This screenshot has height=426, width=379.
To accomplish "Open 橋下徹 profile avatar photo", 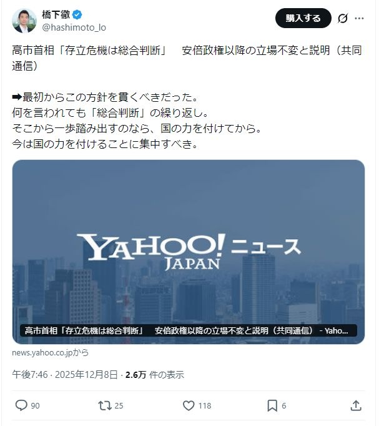I will 24,21.
